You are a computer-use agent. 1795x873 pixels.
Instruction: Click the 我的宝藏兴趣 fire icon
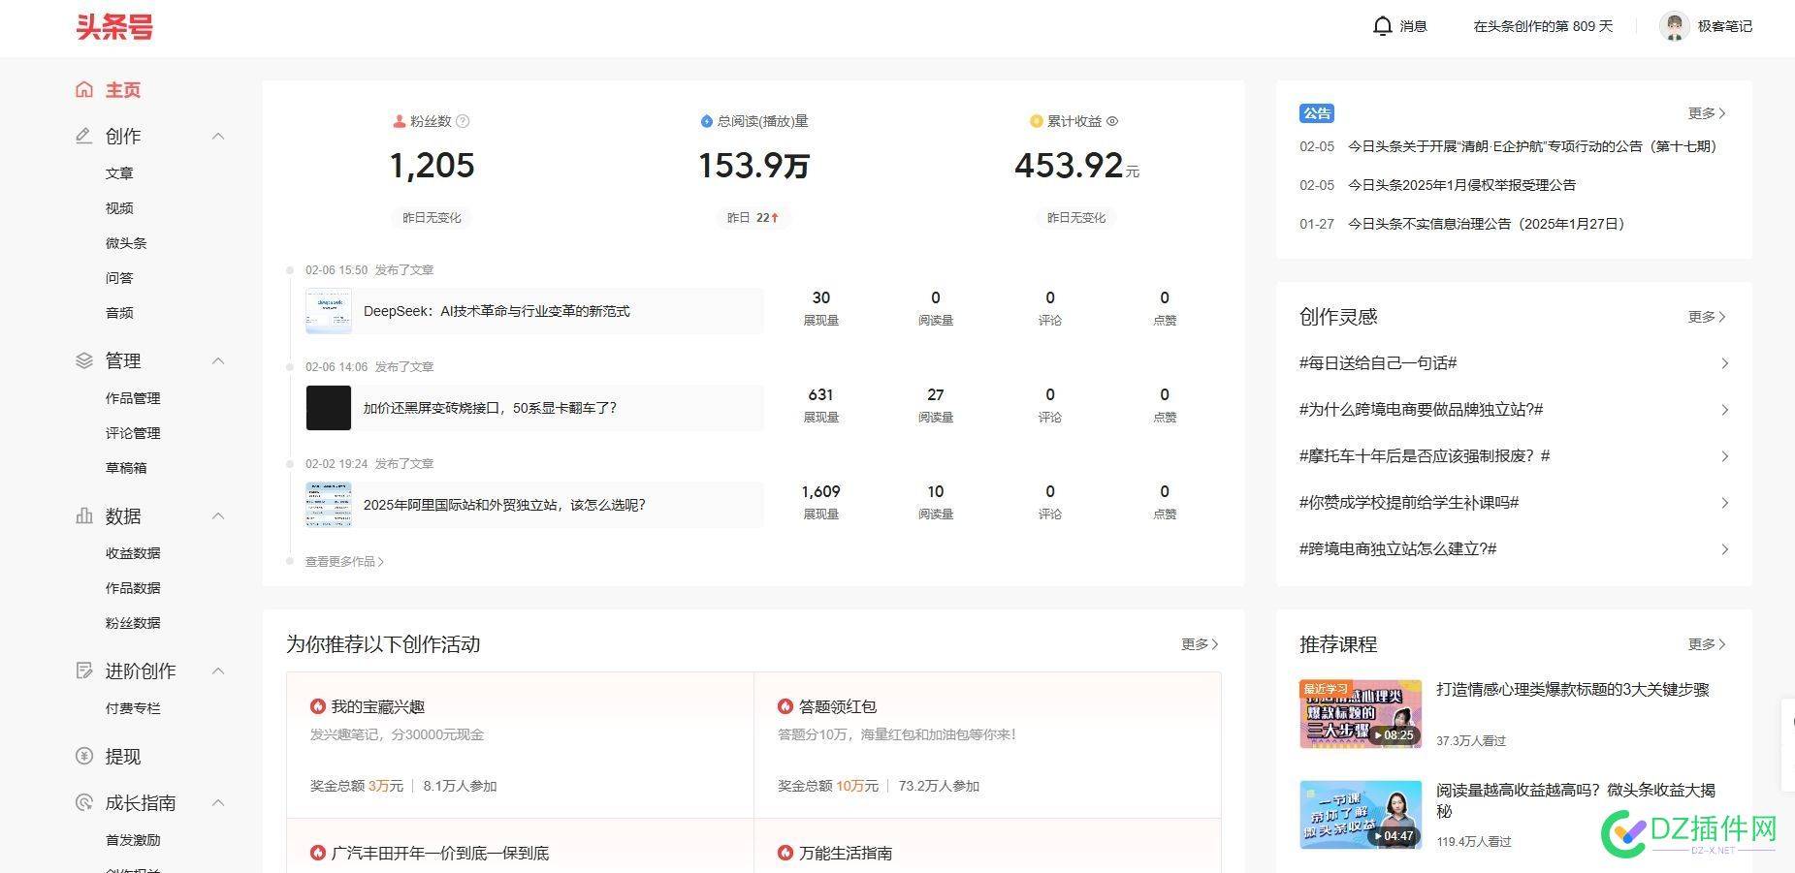(317, 706)
